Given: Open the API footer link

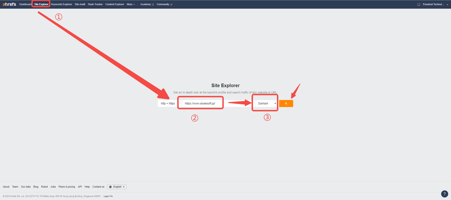Looking at the screenshot, I should click(80, 187).
